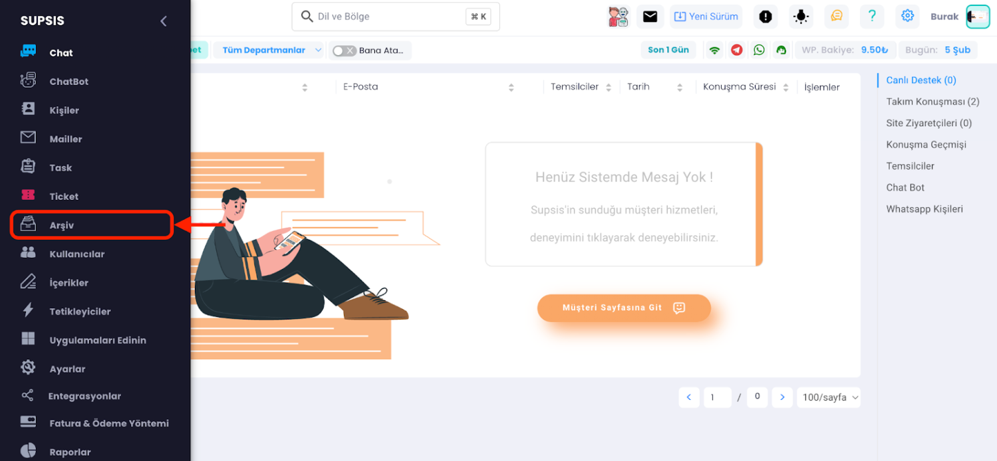Screen dimensions: 997x461
Task: Click the SUPSIS logo text
Action: (x=43, y=21)
